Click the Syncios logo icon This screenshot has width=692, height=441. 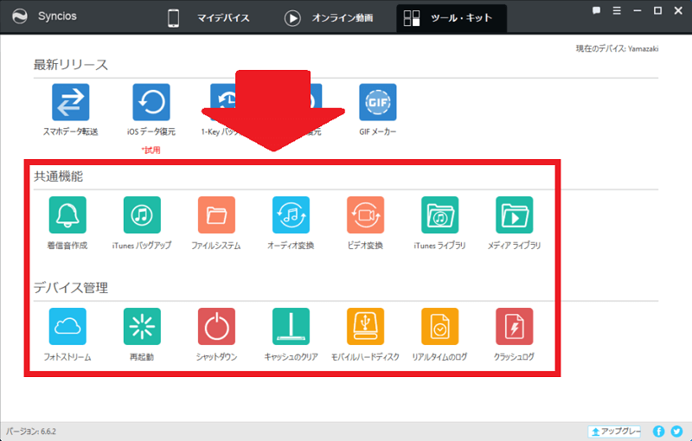[x=20, y=16]
